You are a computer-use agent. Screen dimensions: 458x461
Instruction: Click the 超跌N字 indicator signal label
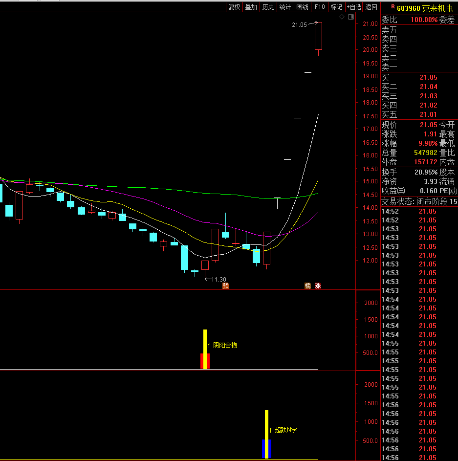(x=286, y=430)
